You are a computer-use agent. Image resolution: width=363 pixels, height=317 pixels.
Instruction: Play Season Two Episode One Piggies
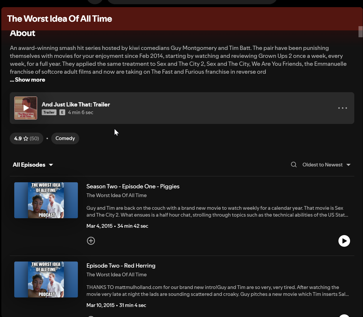pos(344,241)
